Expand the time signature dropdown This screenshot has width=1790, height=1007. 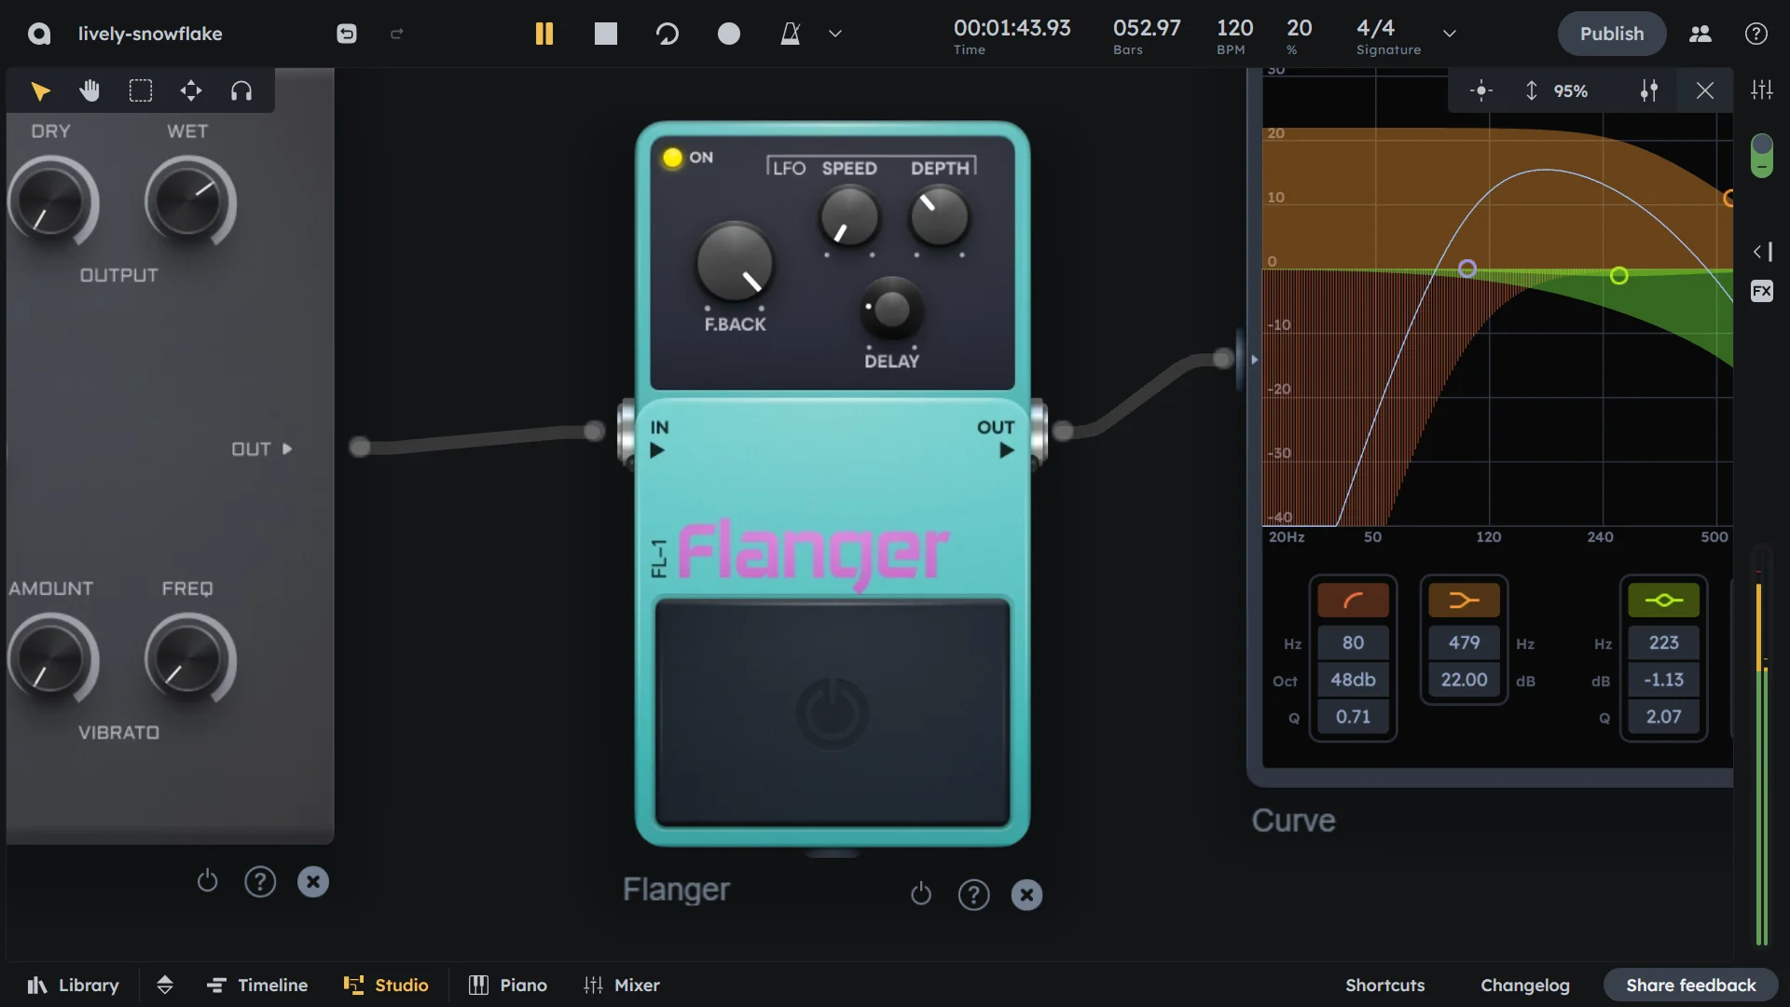1450,33
